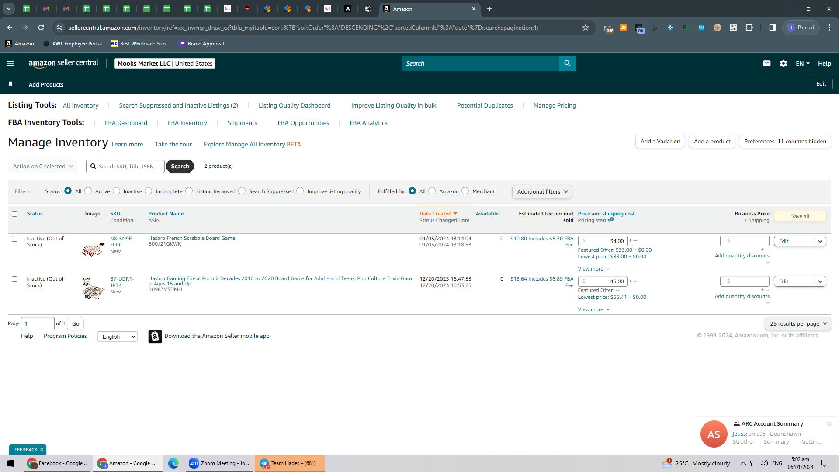The image size is (839, 472).
Task: Expand View more under Scrabble pricing
Action: click(x=594, y=269)
